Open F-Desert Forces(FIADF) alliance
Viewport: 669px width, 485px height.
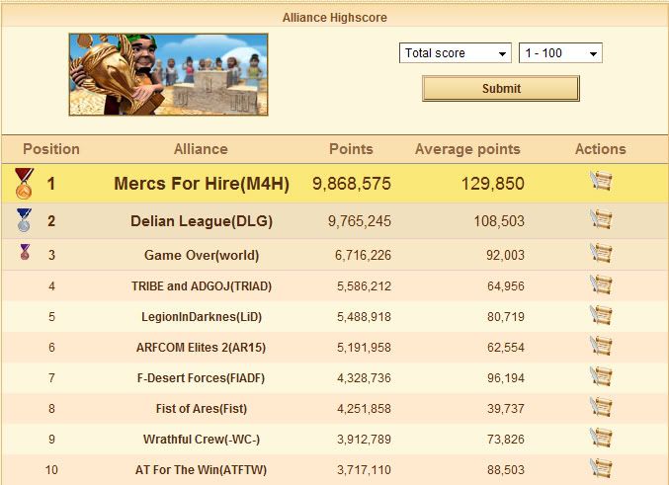201,378
